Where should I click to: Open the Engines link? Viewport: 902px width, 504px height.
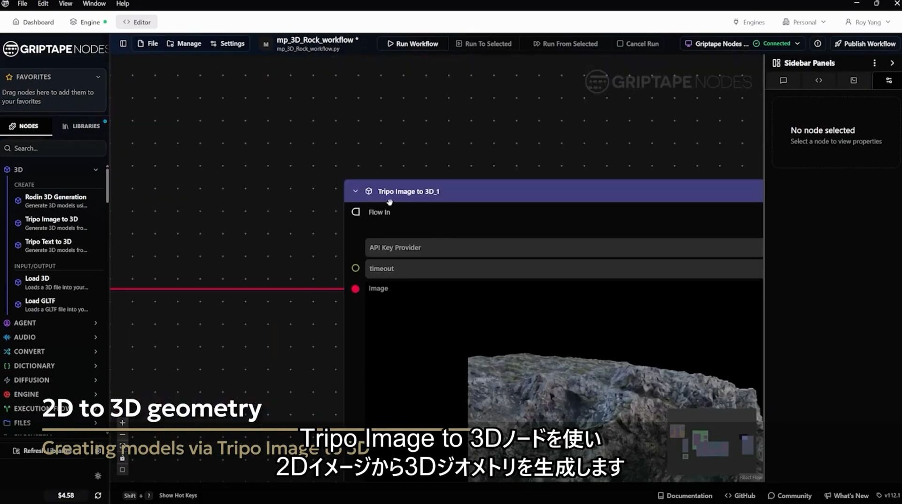[x=749, y=22]
